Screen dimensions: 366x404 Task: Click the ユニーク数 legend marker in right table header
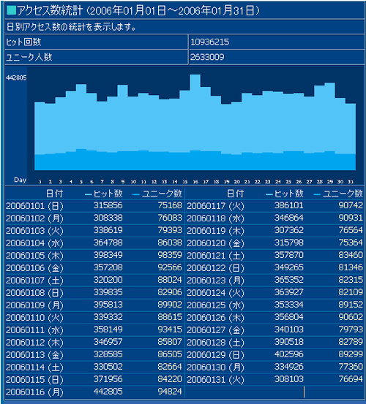click(317, 194)
